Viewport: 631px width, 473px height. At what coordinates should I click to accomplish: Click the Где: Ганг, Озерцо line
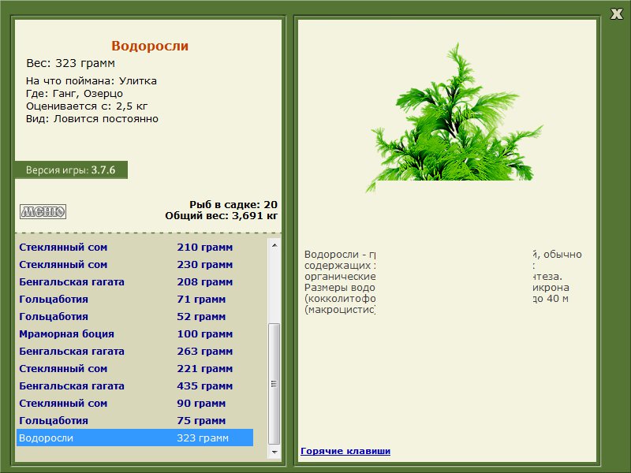pyautogui.click(x=74, y=94)
